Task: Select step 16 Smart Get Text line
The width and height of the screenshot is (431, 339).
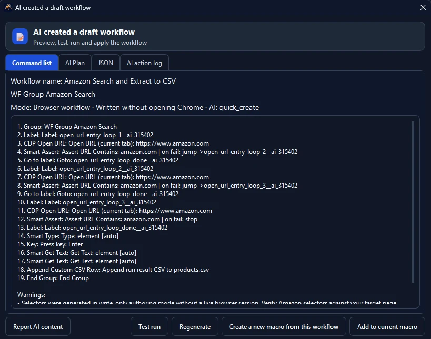Action: [x=77, y=253]
